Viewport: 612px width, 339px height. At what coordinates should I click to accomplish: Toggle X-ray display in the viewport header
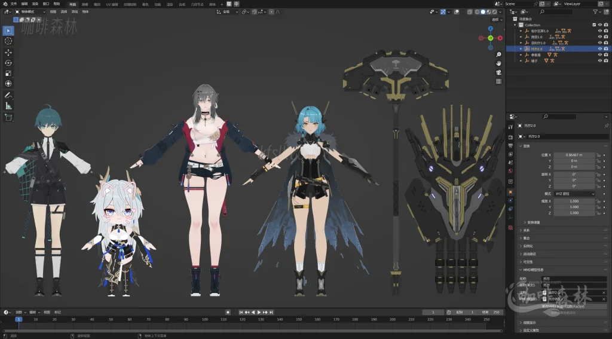coord(470,12)
